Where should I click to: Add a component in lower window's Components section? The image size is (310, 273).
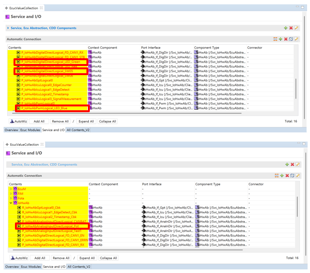click(x=287, y=164)
